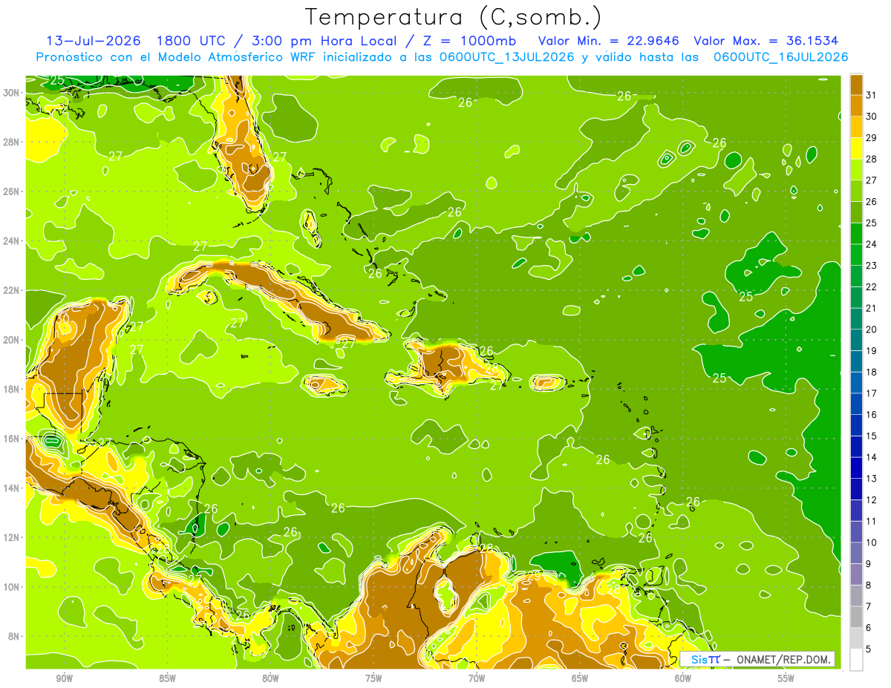Click the "12N" latitude axis label
This screenshot has width=891, height=688.
(x=12, y=537)
